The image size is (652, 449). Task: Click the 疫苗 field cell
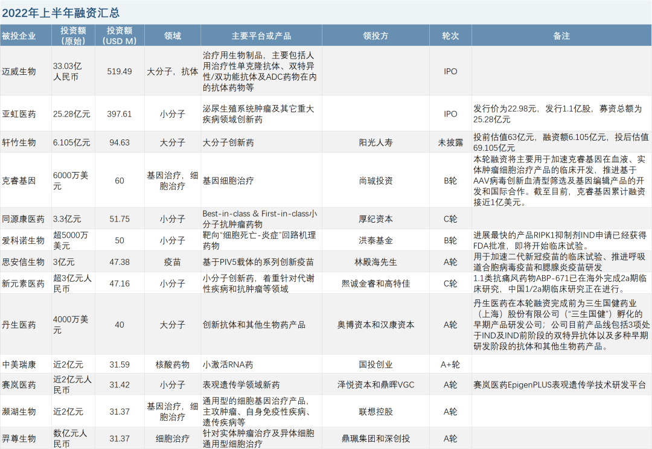[173, 262]
